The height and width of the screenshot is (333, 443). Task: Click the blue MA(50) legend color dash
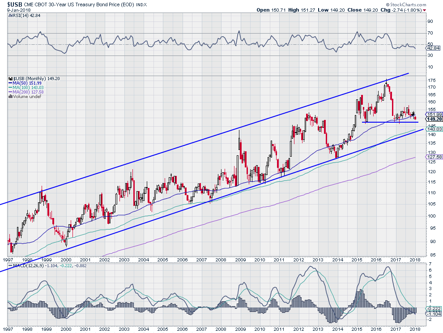click(x=10, y=83)
